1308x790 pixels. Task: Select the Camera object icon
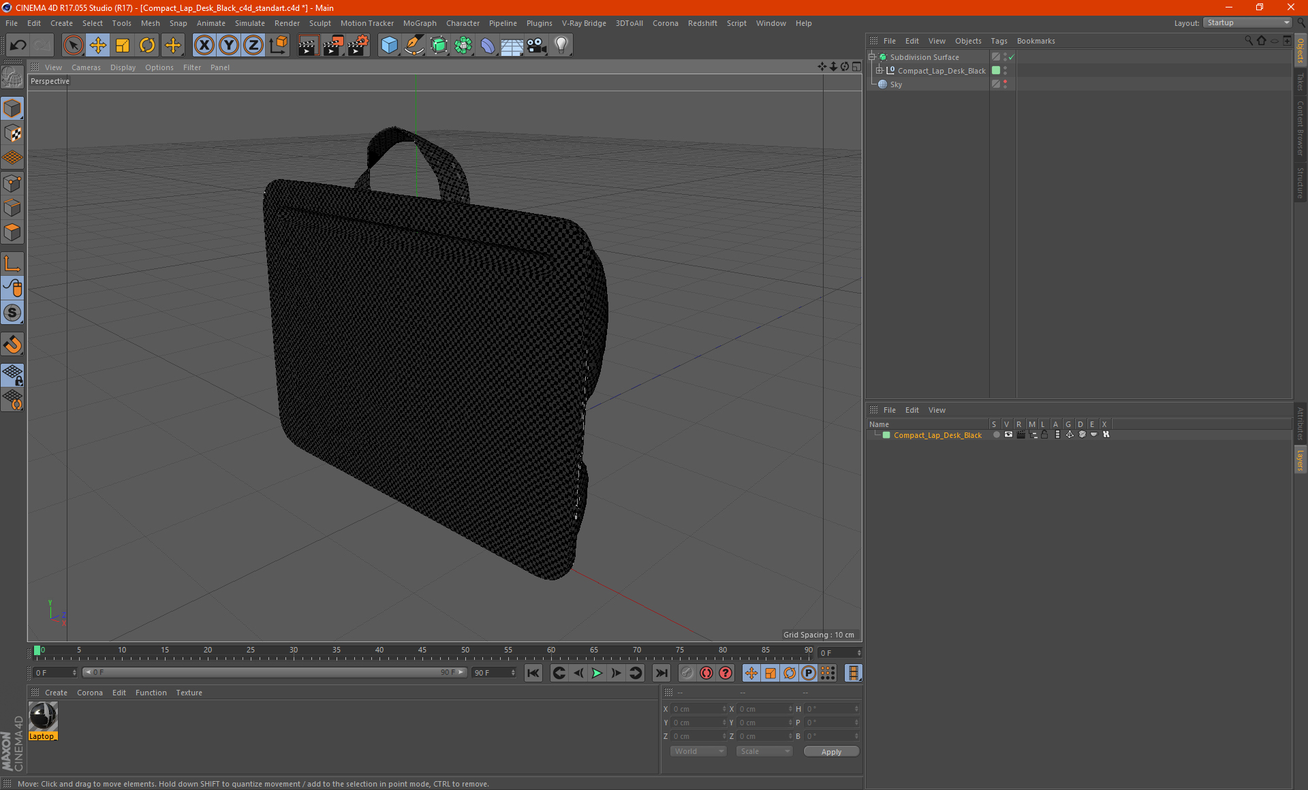(536, 46)
